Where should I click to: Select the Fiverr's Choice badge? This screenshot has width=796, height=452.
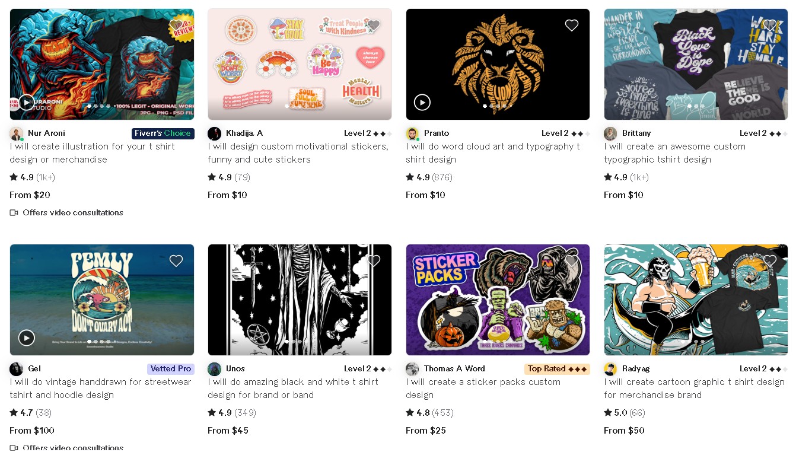(x=163, y=133)
